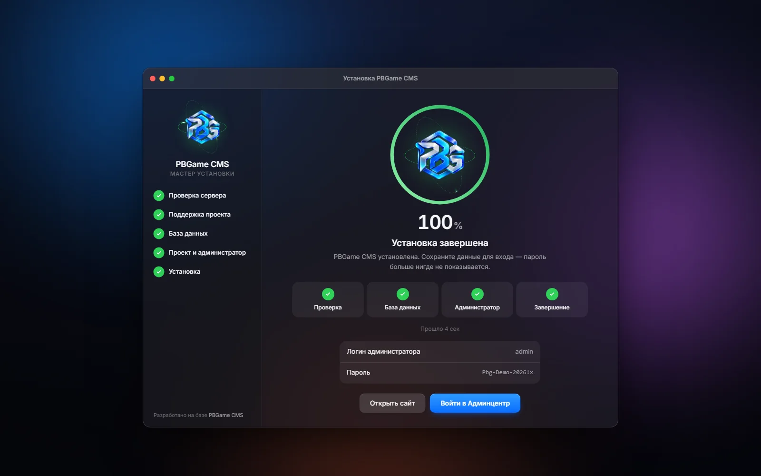
Task: Click the green check in Завершение card
Action: tap(552, 294)
